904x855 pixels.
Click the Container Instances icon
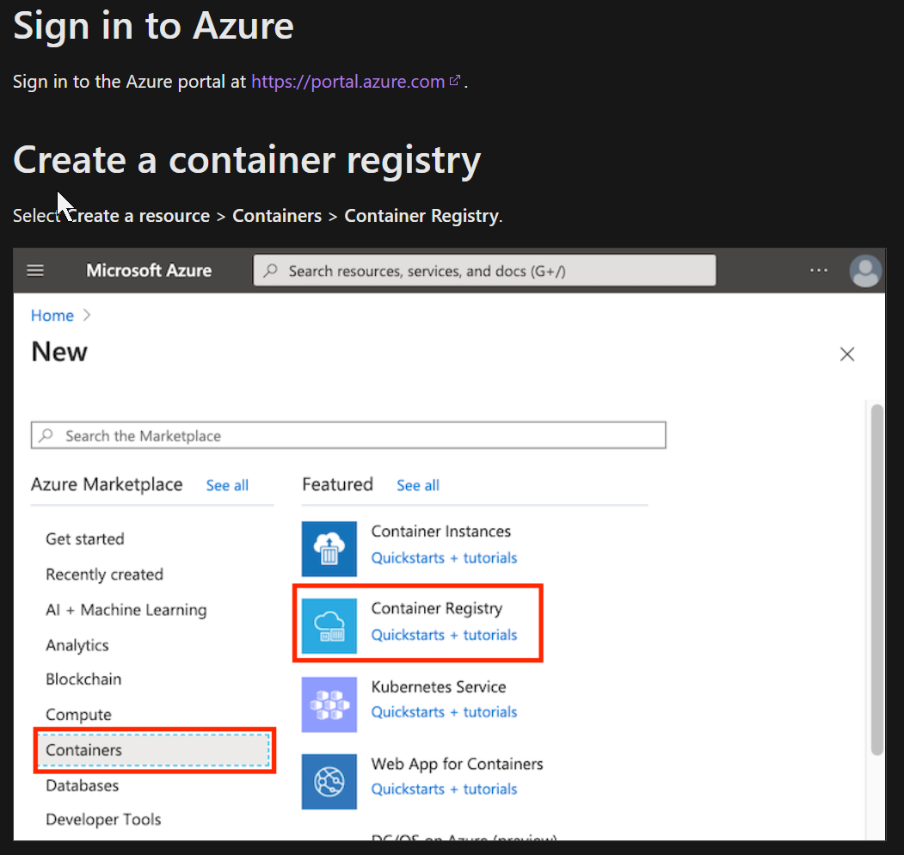click(x=329, y=549)
